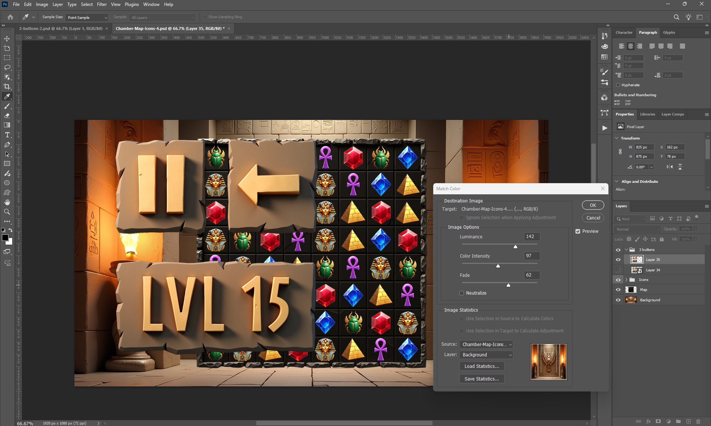711x426 pixels.
Task: Select the Zoom tool in toolbar
Action: [7, 212]
